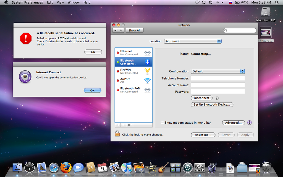This screenshot has width=283, height=177.
Task: Enable Show modem status in menu bar
Action: pos(163,123)
